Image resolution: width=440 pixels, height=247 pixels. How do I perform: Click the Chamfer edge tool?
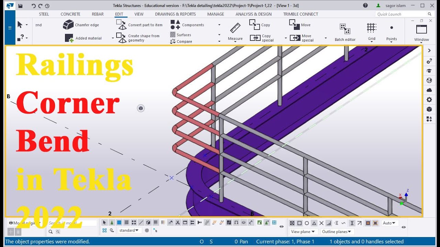click(x=81, y=25)
